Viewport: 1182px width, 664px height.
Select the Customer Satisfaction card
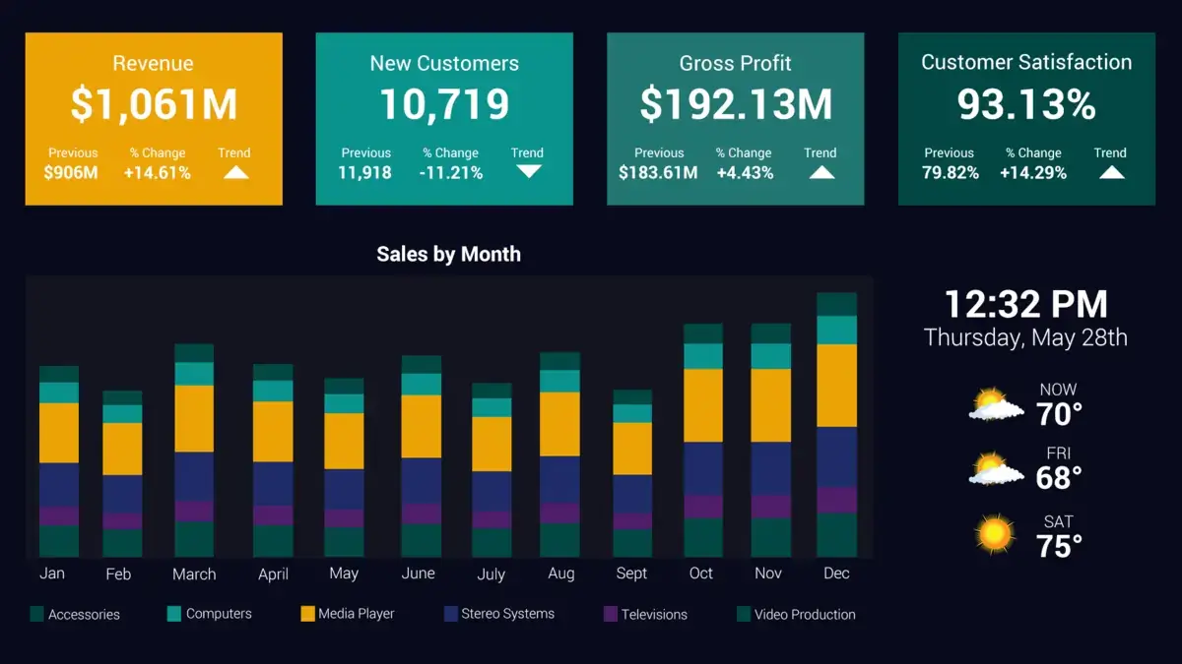(x=1026, y=118)
